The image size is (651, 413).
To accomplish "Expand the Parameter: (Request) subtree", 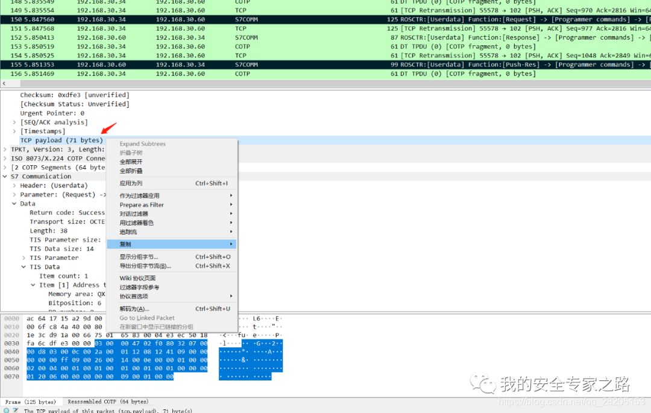I will 14,195.
